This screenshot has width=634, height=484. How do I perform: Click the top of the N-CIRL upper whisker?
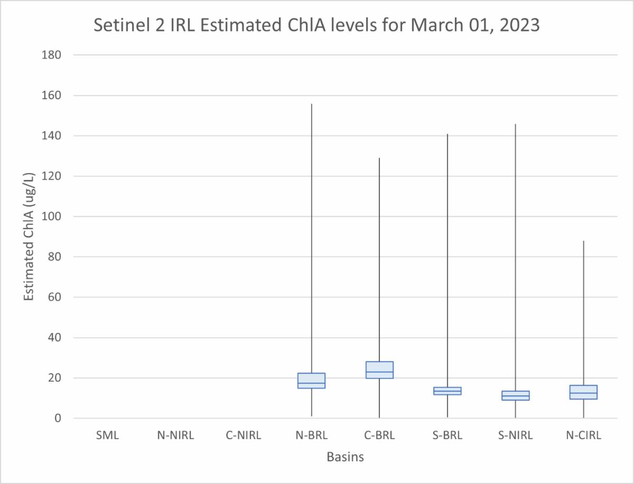pos(583,241)
